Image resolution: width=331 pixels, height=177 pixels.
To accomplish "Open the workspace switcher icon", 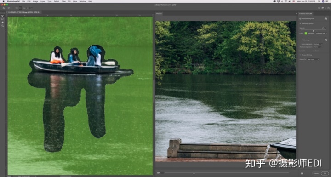I will (x=323, y=8).
